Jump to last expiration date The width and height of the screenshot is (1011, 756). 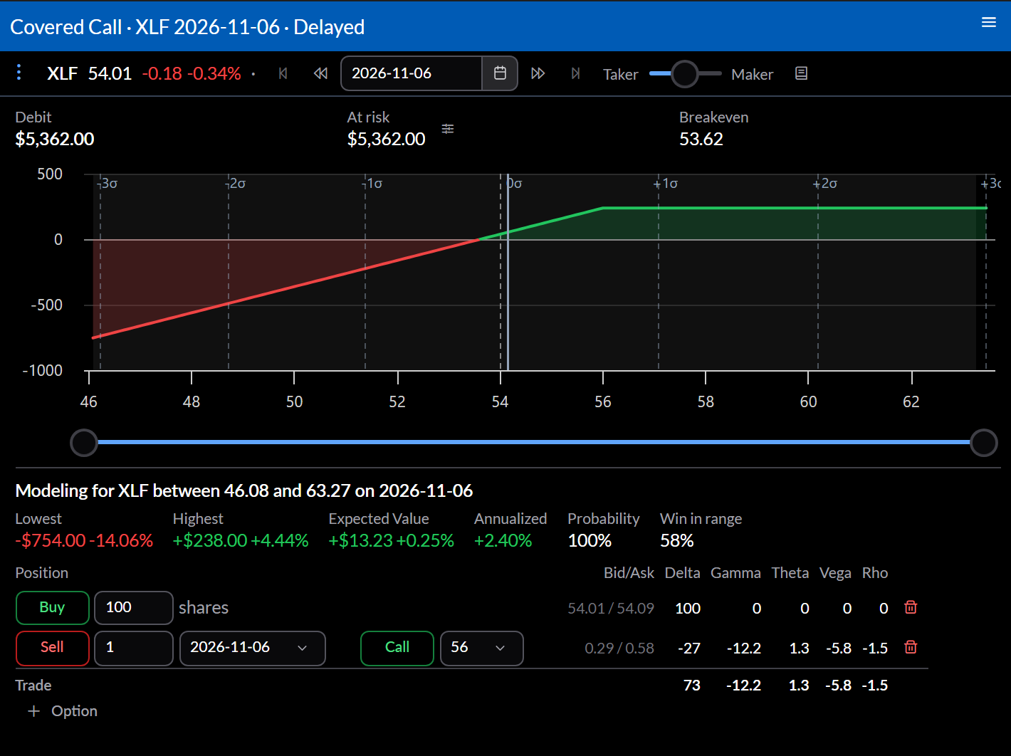[x=576, y=73]
